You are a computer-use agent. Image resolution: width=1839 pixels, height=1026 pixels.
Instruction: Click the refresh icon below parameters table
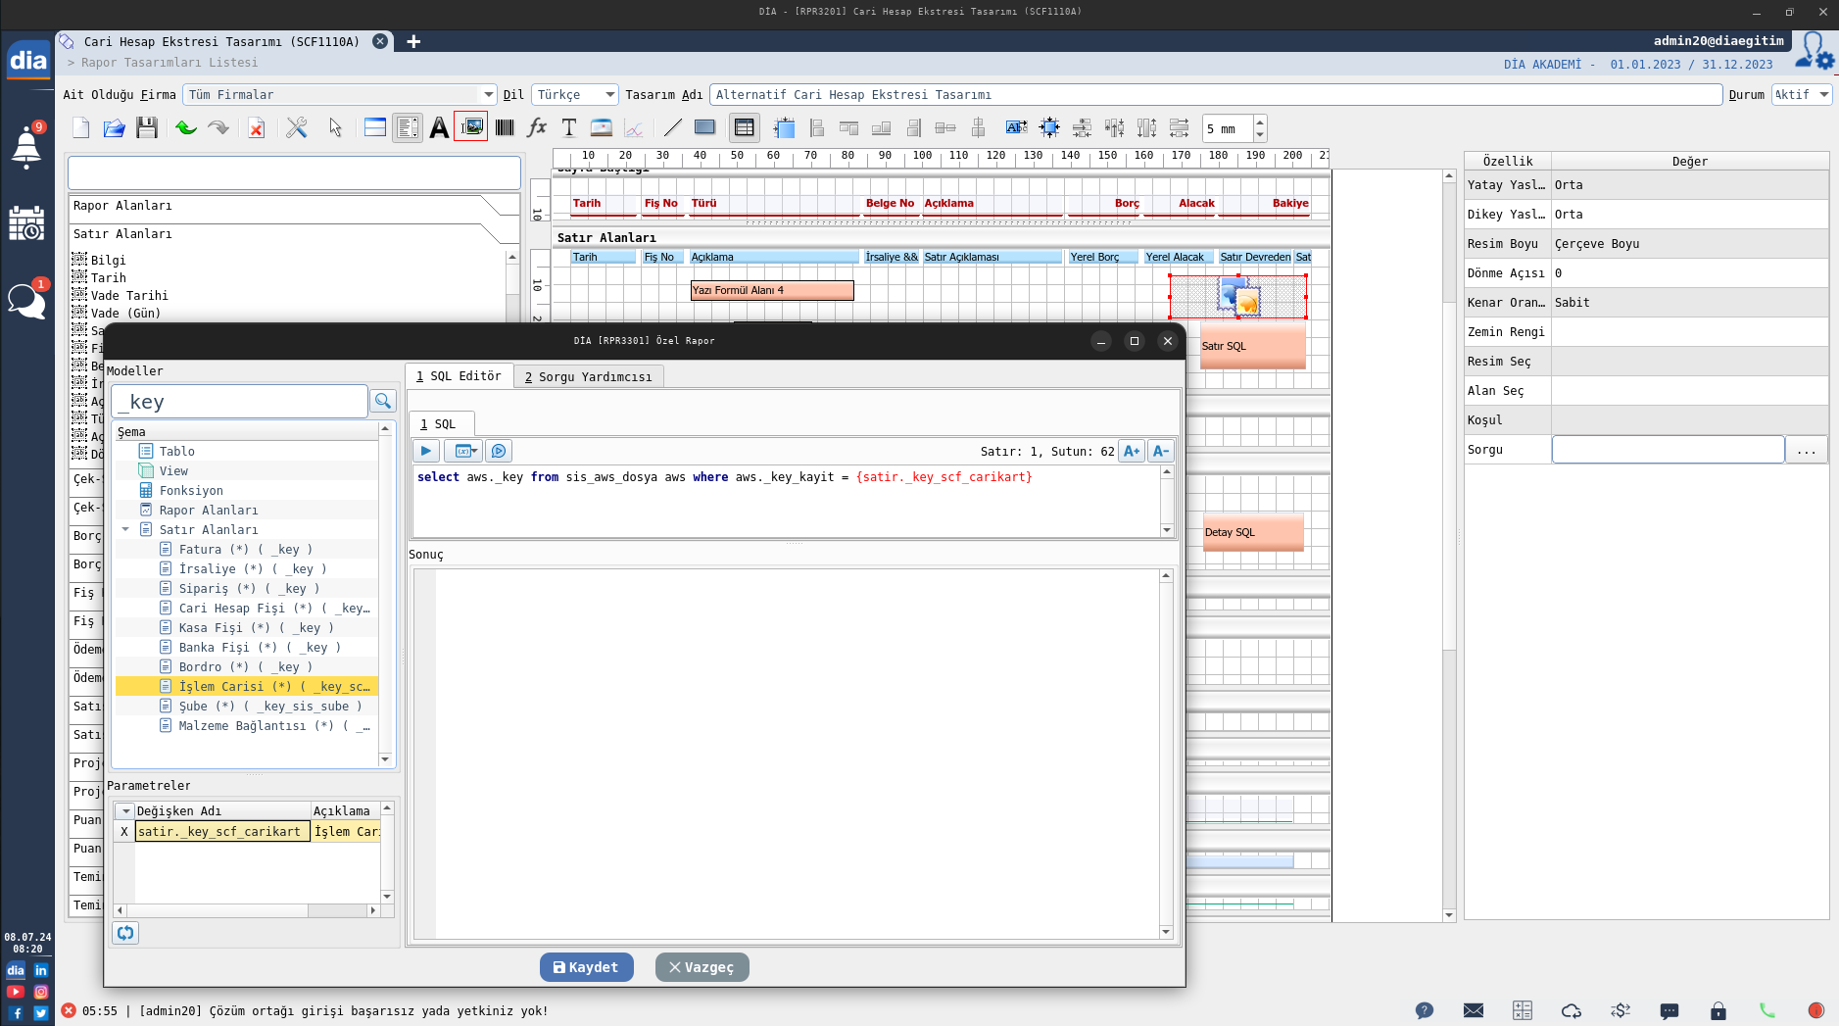tap(125, 933)
